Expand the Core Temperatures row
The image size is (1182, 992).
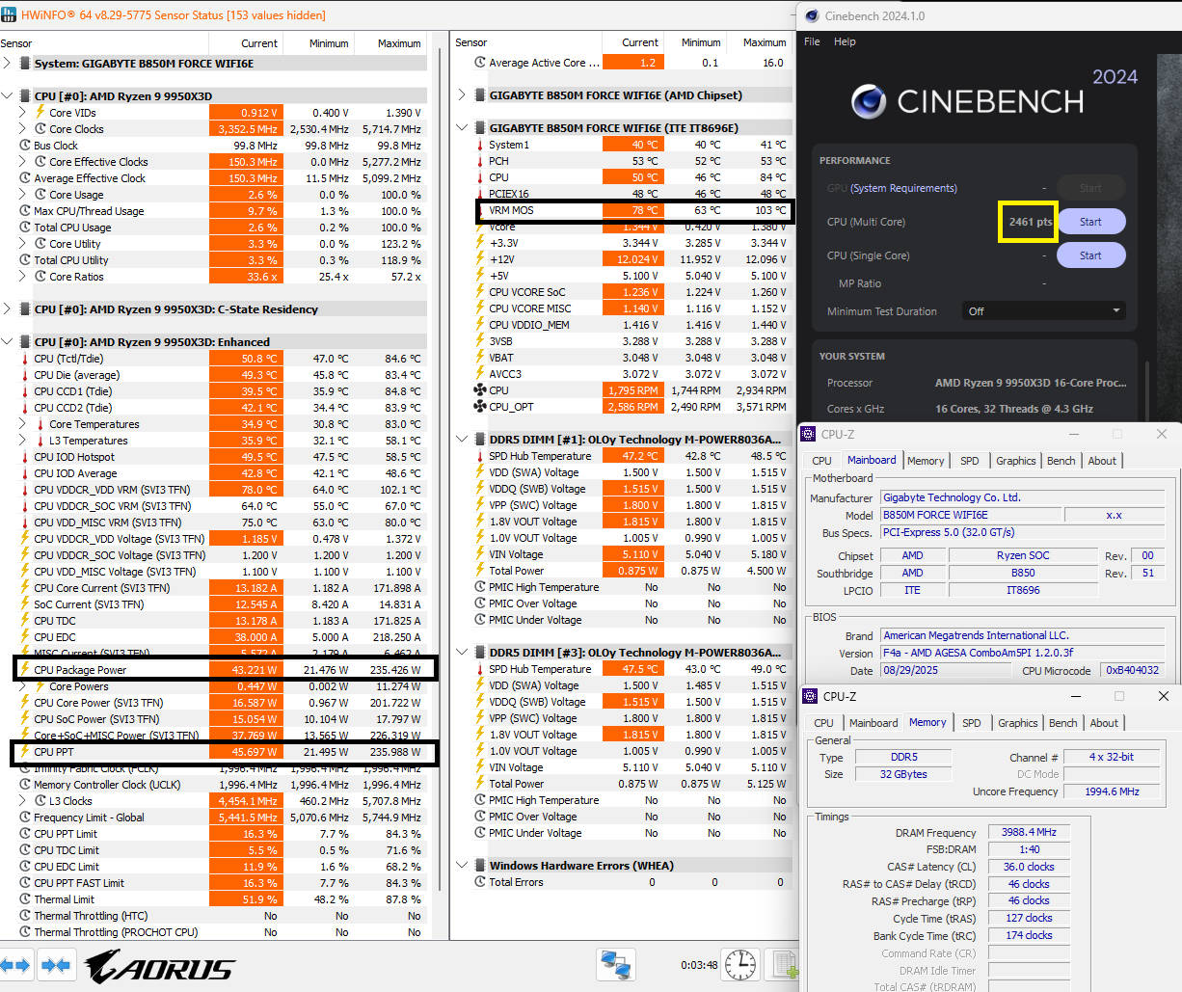tap(23, 424)
